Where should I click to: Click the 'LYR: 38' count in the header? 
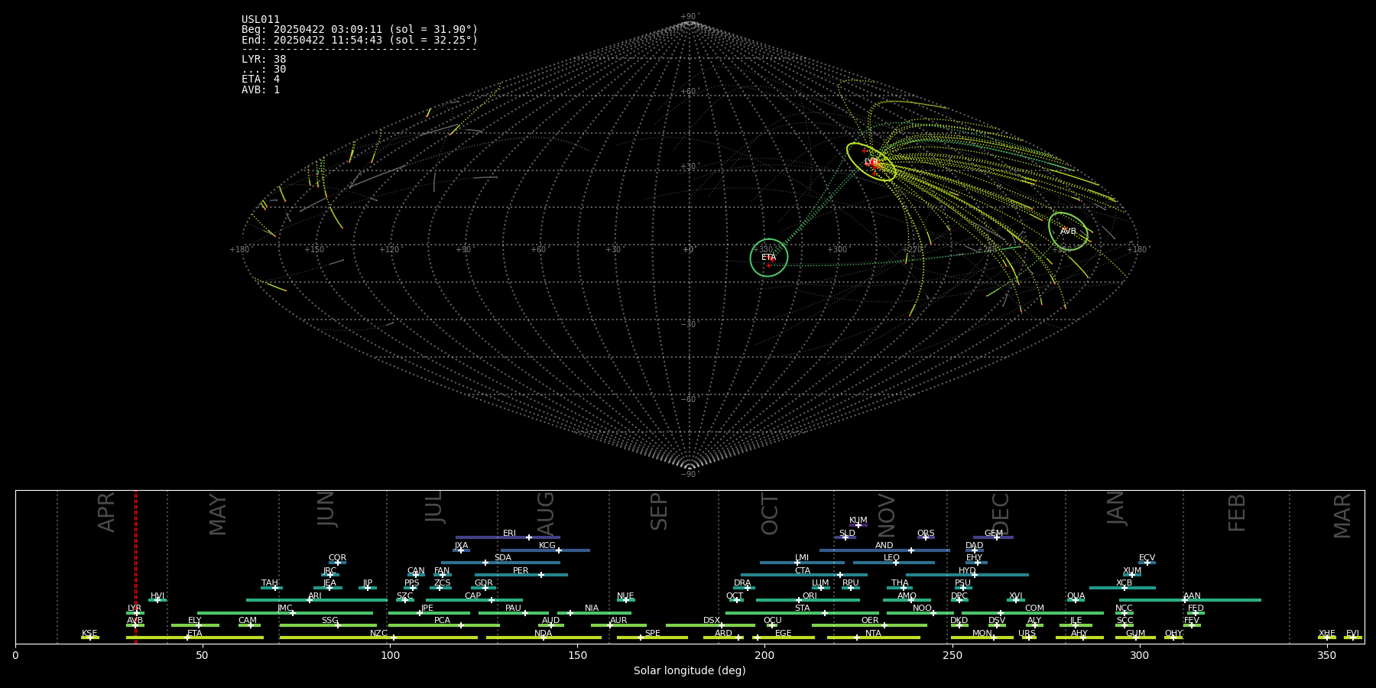pyautogui.click(x=264, y=60)
